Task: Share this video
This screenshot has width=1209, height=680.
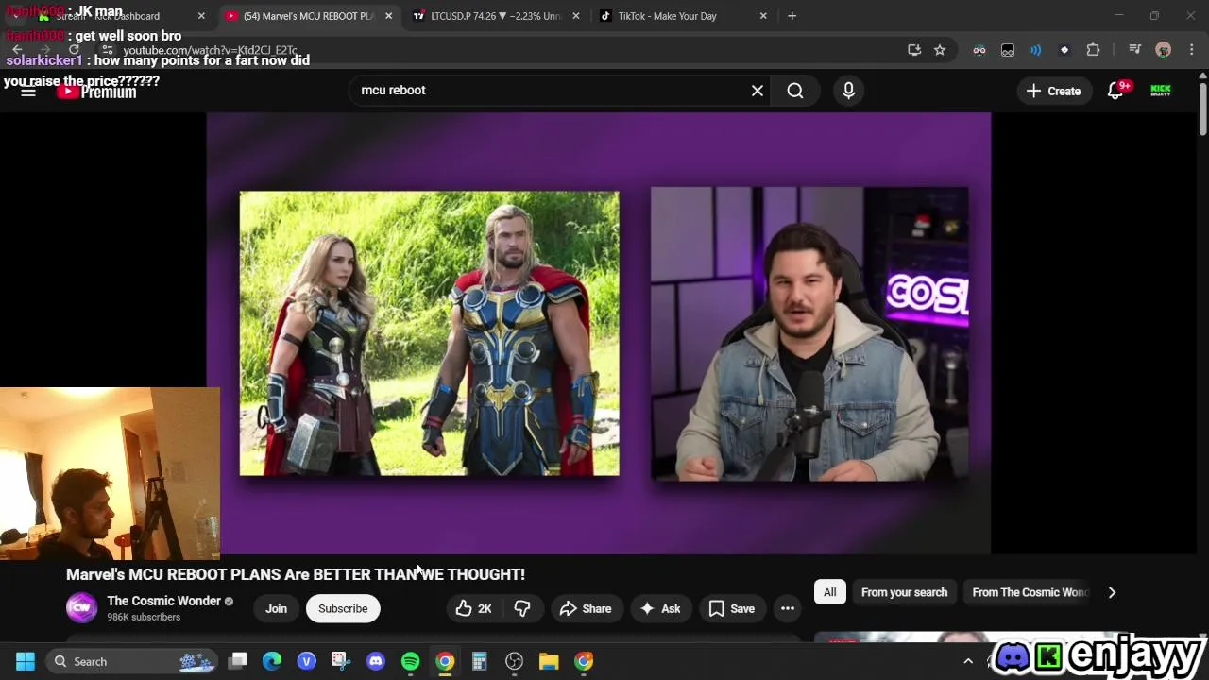Action: (586, 609)
